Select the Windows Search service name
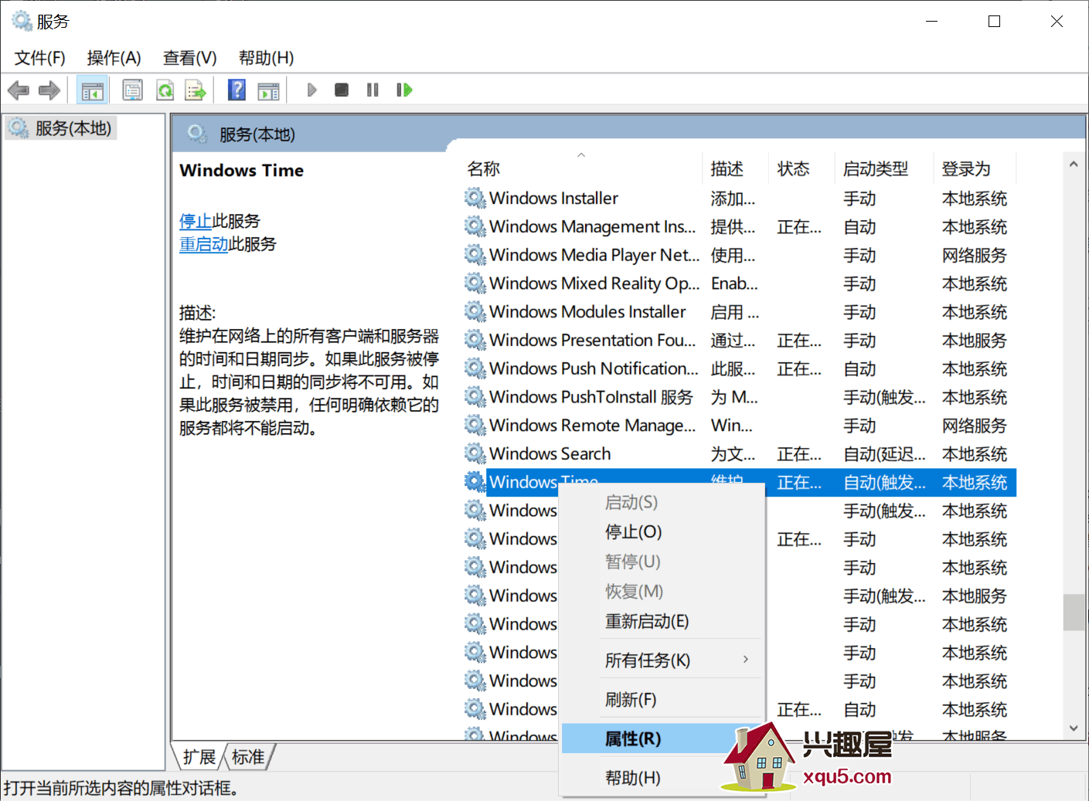 (x=550, y=454)
